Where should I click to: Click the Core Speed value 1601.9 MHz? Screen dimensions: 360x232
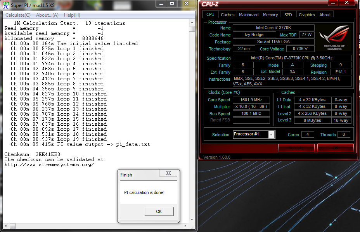pos(251,100)
